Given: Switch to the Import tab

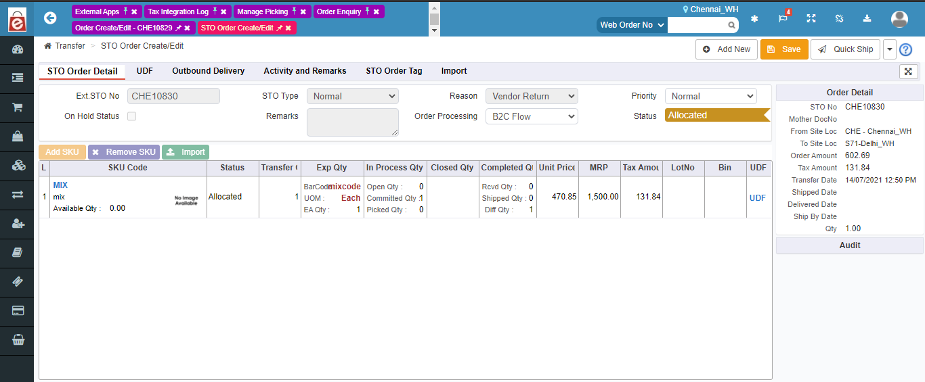Looking at the screenshot, I should coord(454,71).
